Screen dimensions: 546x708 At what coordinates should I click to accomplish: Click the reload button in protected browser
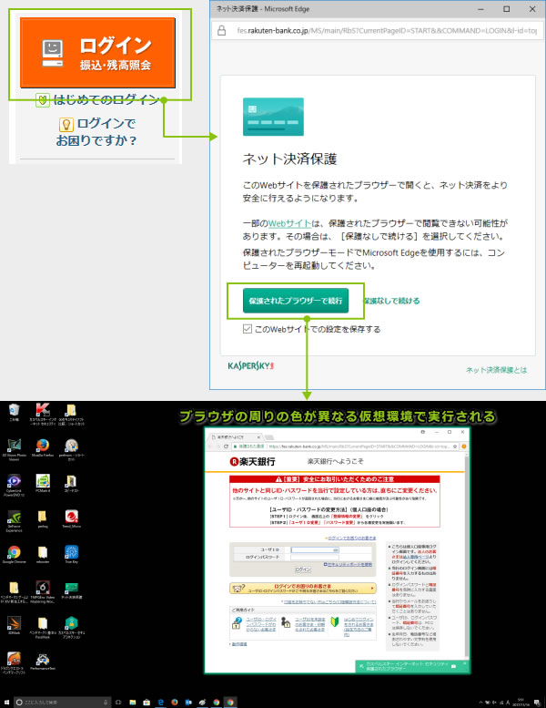coord(226,446)
